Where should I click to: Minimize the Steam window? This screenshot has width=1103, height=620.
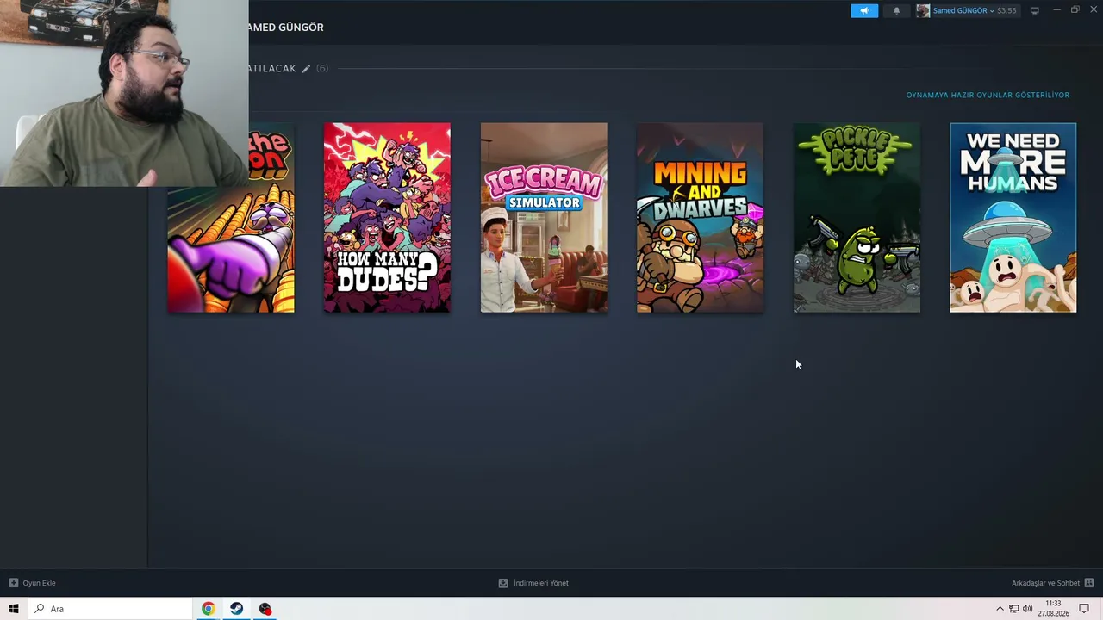tap(1056, 10)
